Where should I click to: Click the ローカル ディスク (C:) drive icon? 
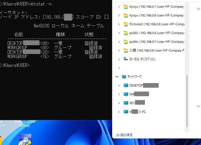pyautogui.click(x=126, y=59)
